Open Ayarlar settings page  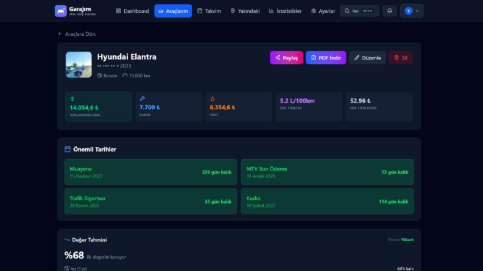[x=323, y=11]
